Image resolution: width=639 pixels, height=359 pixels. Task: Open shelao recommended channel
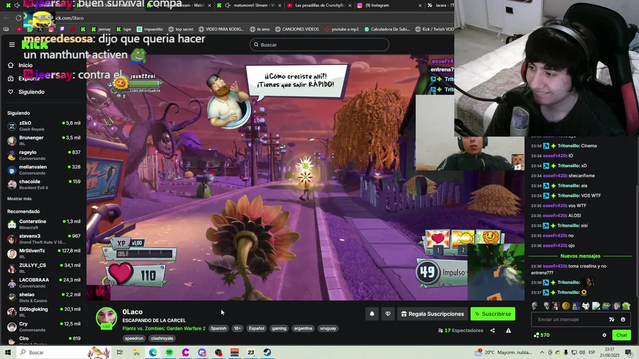pos(43,297)
